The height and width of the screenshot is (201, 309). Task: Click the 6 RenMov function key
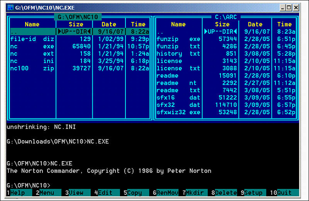166,193
